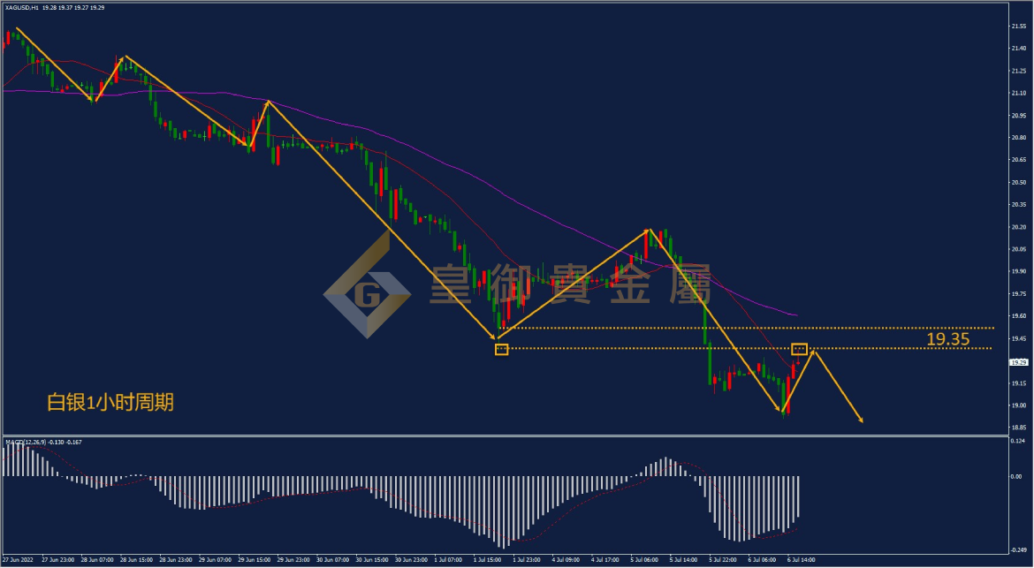
Task: Click the 27 Jun 2022 date label
Action: tap(17, 559)
